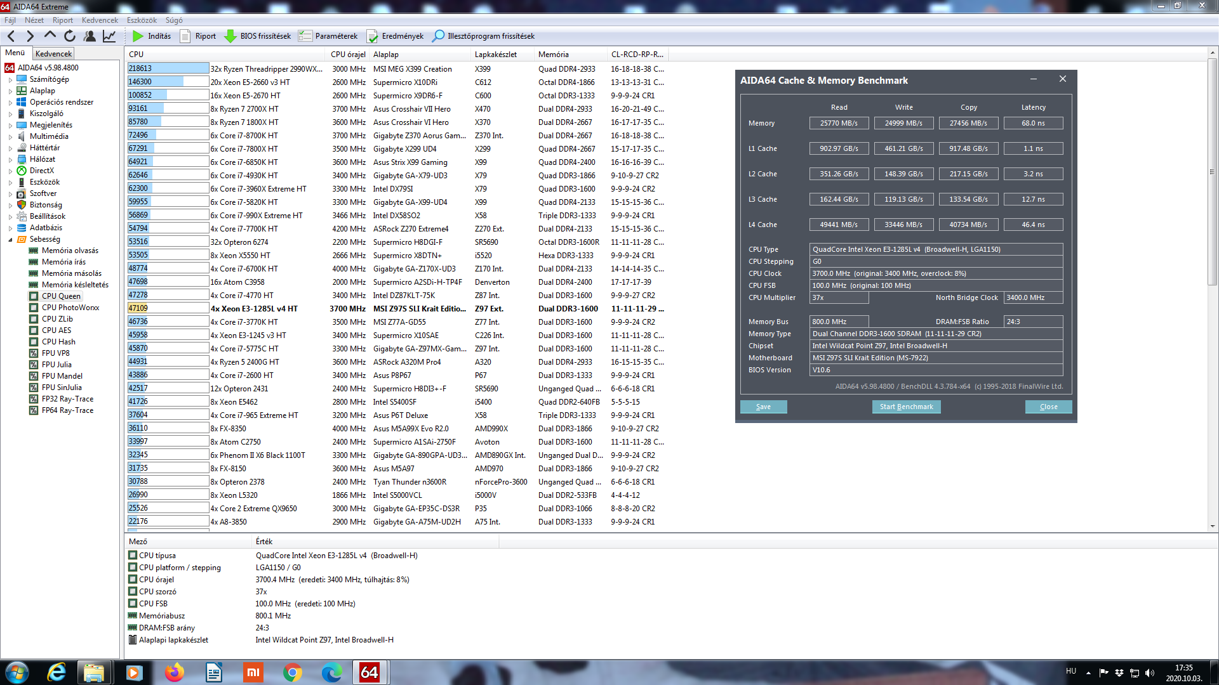Click Save in benchmark dialog
Screen dimensions: 1219x685
click(763, 407)
